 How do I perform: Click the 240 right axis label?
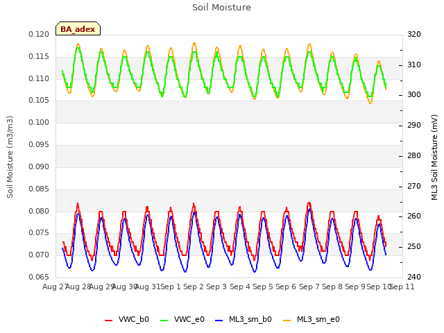click(x=414, y=277)
